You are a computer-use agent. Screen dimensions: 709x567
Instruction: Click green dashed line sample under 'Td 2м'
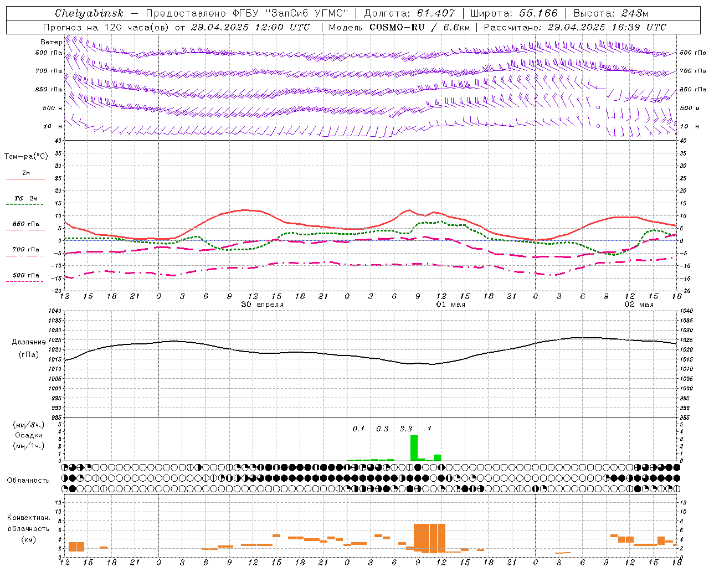tap(24, 205)
